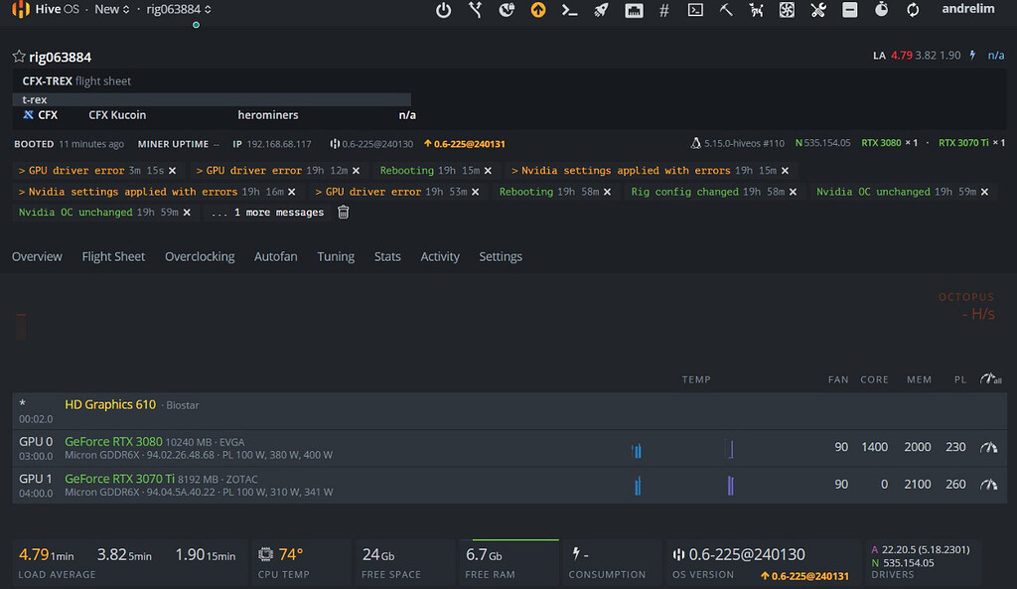Click the GeForce RTX 3070 Ti GPU name
The height and width of the screenshot is (589, 1017).
coord(120,479)
